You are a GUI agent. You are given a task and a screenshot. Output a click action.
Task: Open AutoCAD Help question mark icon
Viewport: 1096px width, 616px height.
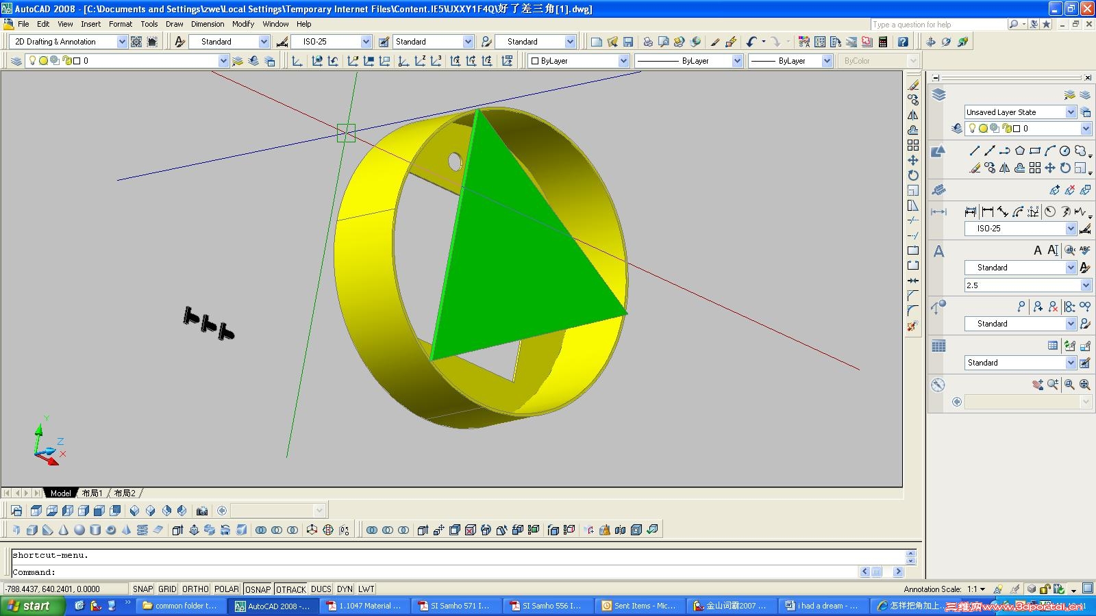click(903, 42)
